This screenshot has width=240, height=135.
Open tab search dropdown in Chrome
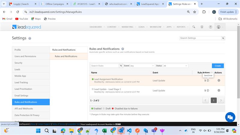pyautogui.click(x=4, y=4)
